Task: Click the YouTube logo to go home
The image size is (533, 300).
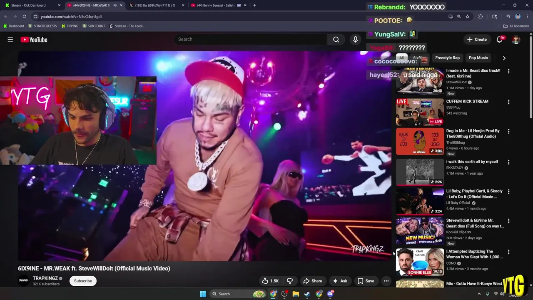Action: (34, 40)
